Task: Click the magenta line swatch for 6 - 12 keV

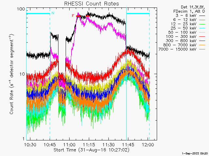Action: (x=202, y=20)
